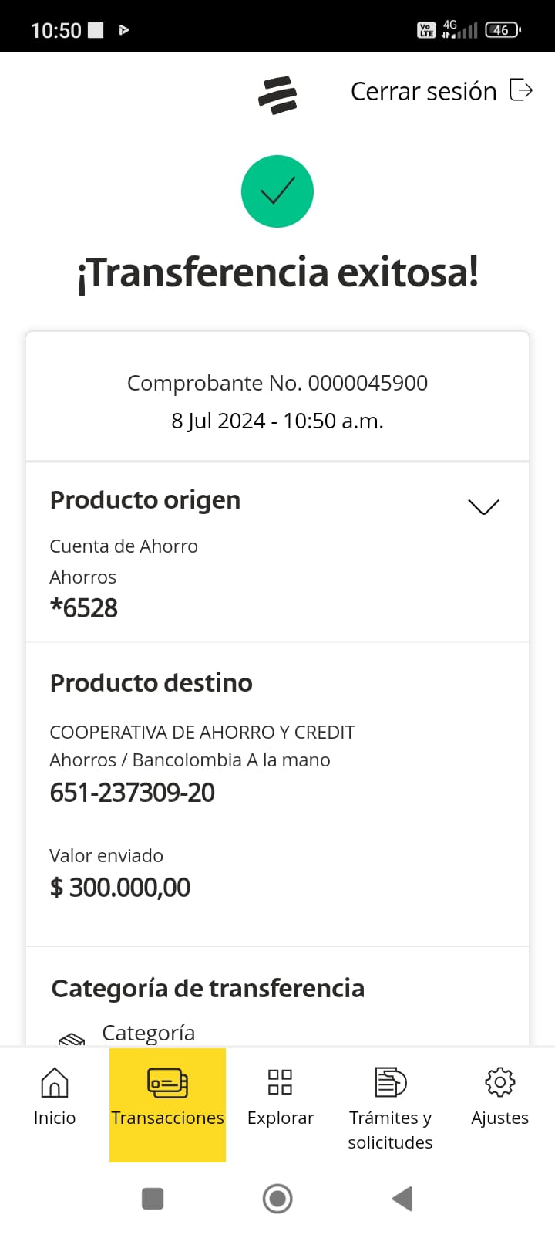
Task: Tap the category icon beside Categoría
Action: pyautogui.click(x=72, y=1040)
